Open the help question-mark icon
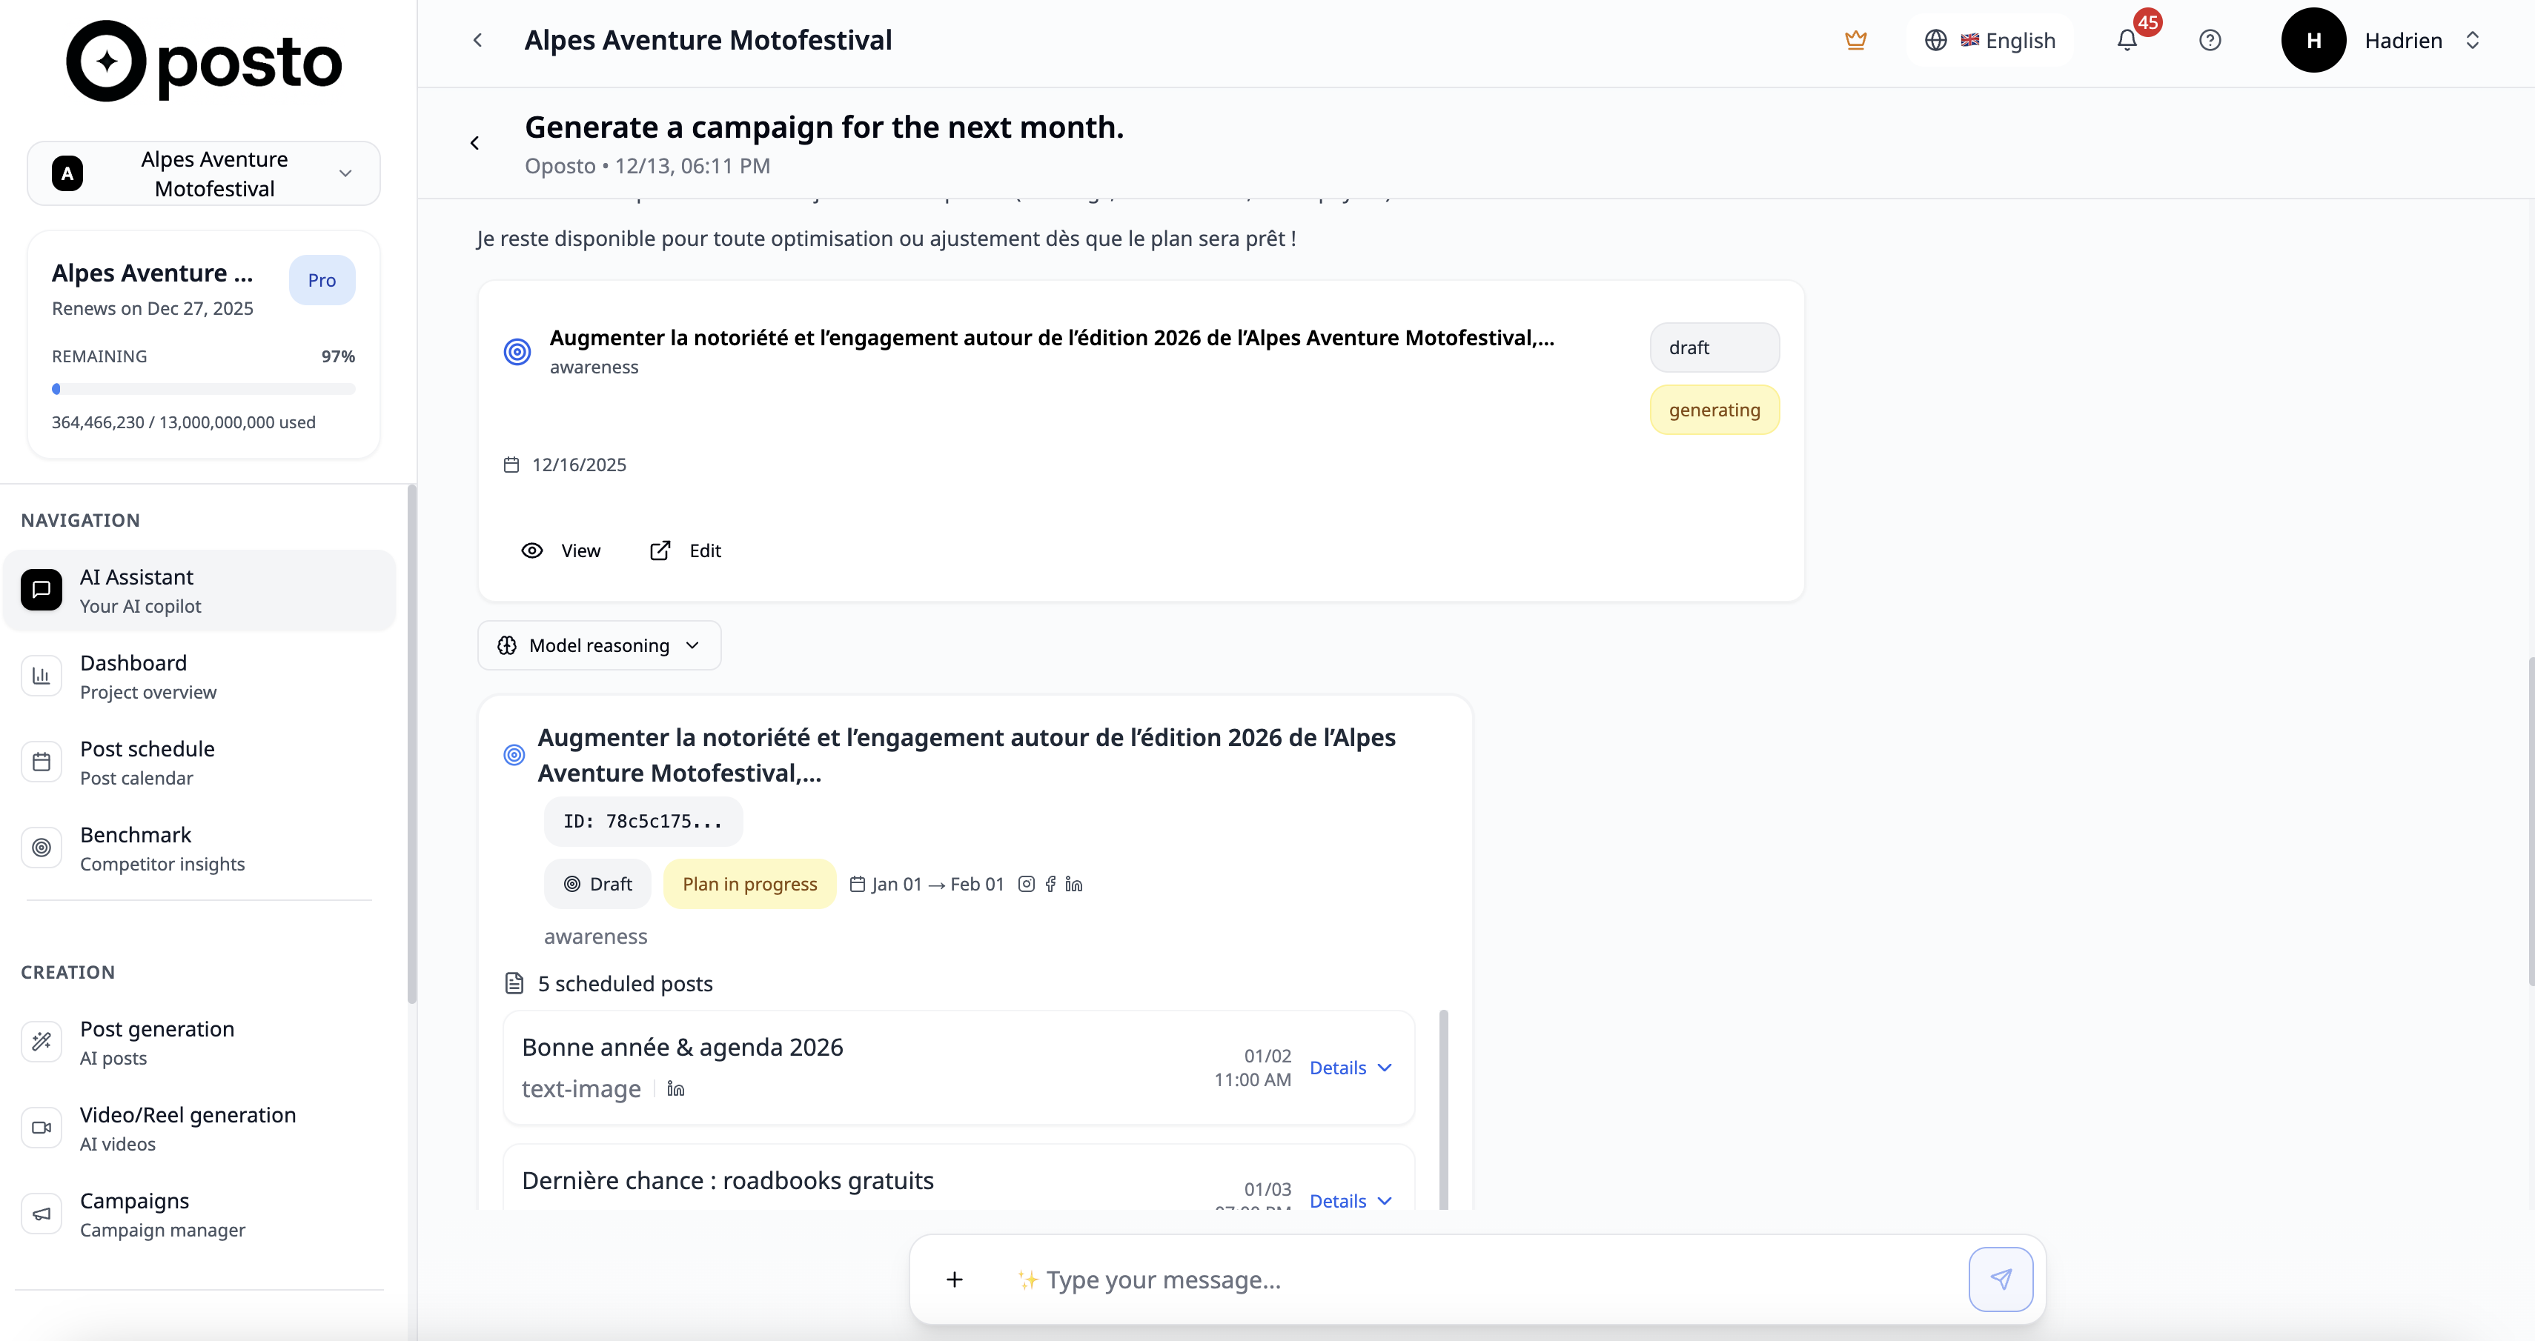Screen dimensions: 2535x1341 point(2210,40)
